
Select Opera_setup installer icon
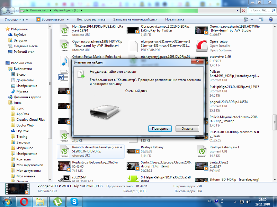tap(202, 46)
